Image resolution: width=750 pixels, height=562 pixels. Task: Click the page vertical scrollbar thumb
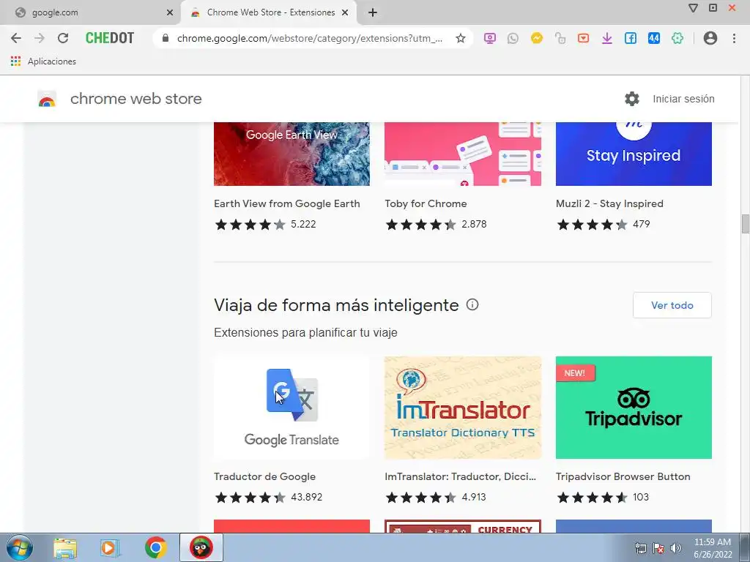[x=745, y=224]
